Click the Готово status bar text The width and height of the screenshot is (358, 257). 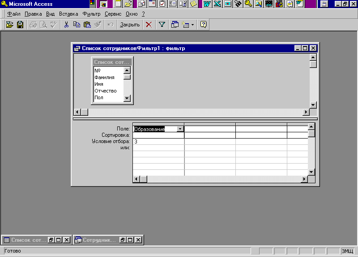pyautogui.click(x=13, y=251)
